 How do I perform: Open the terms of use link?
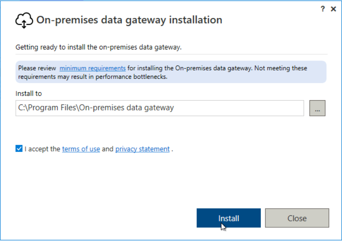click(x=81, y=149)
